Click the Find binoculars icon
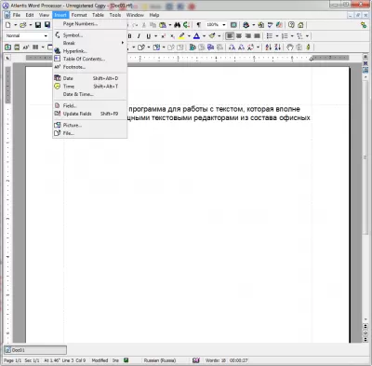Viewport: 372px width, 366px height. (x=178, y=25)
